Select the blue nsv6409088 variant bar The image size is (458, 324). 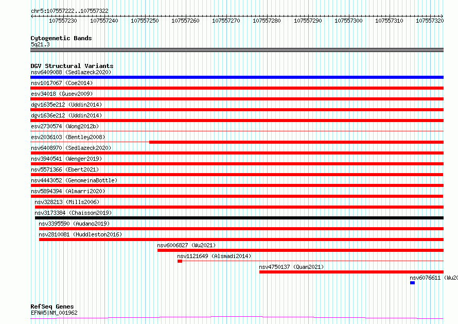point(237,77)
